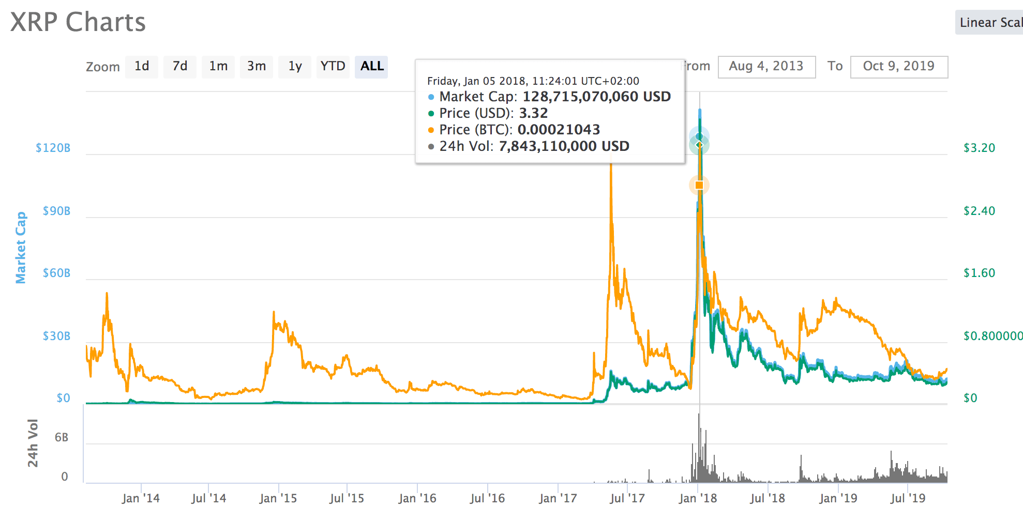
Task: Click the Market Cap axis title
Action: (x=21, y=248)
